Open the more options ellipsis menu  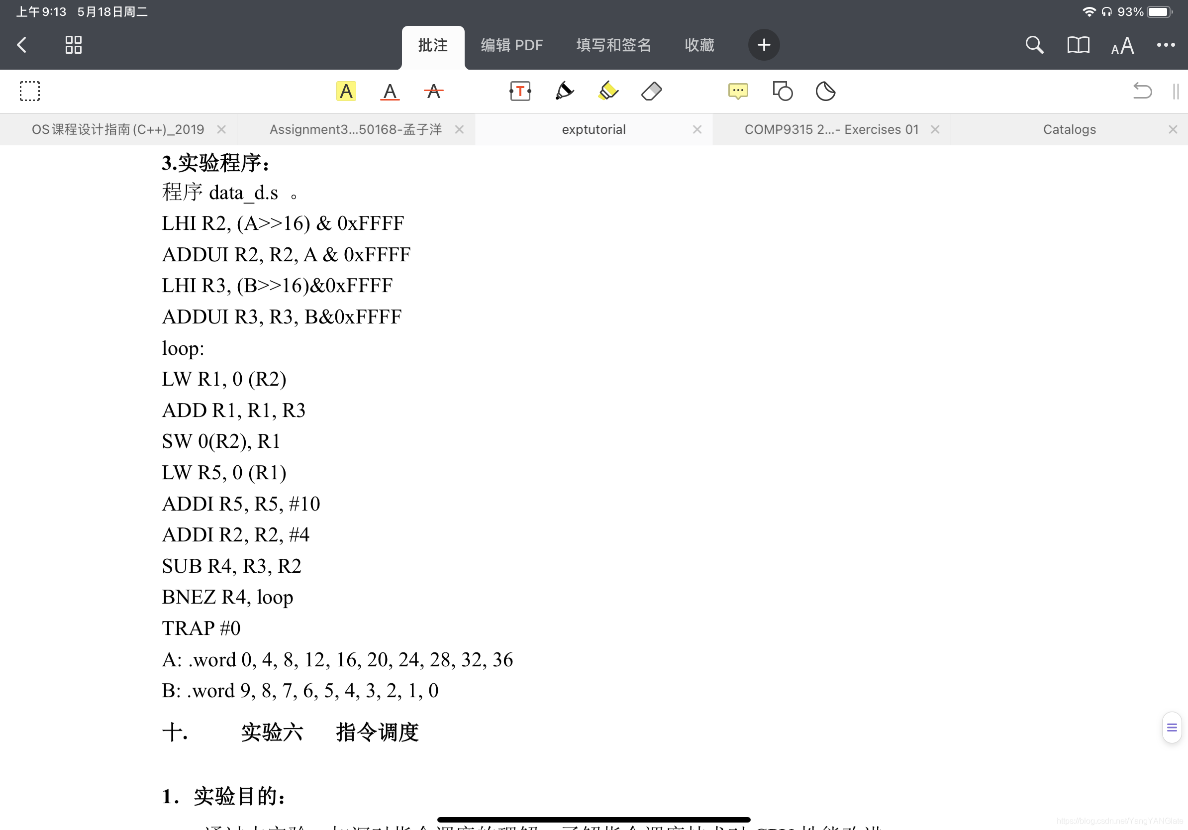(1166, 45)
